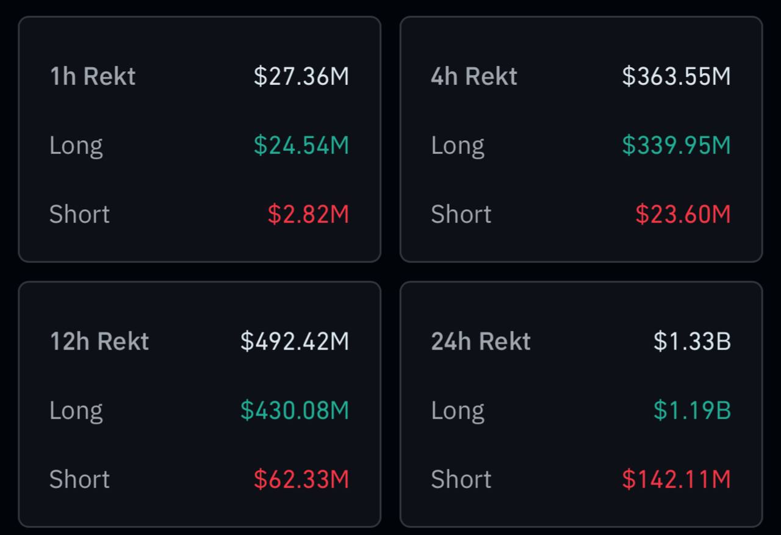Select the 12h Short $62.33M value
The image size is (781, 535).
[x=301, y=479]
